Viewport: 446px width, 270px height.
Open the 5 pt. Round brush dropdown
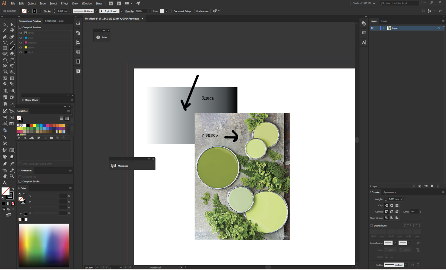[x=121, y=11]
